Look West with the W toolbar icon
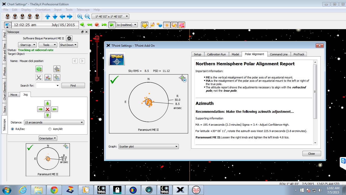 coord(30,17)
